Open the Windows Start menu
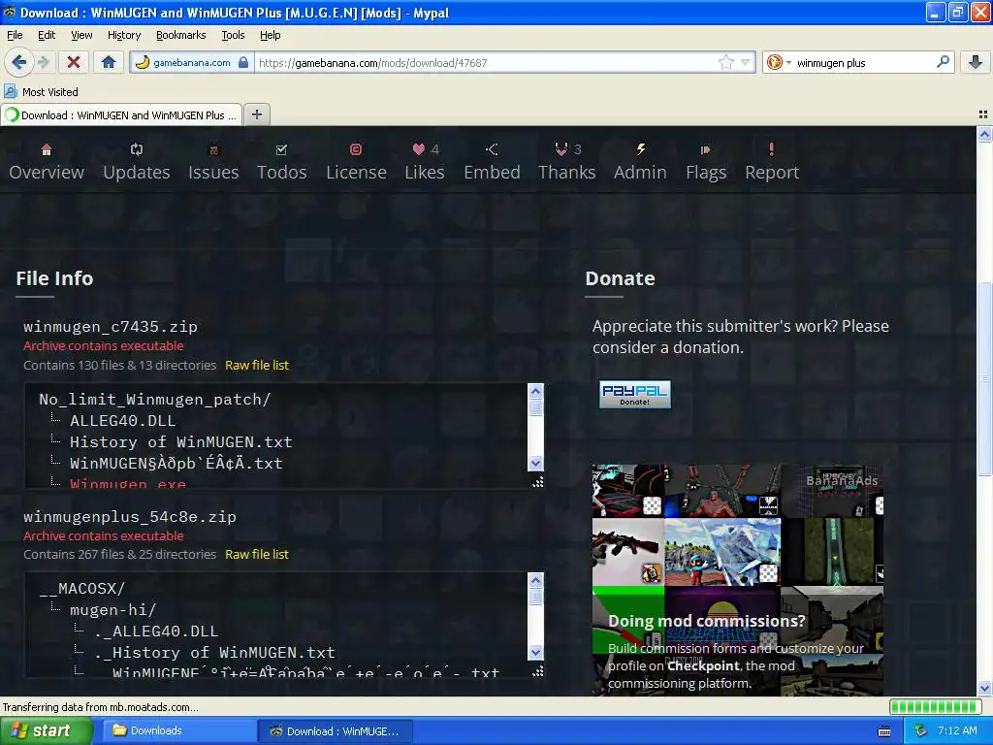 pyautogui.click(x=47, y=730)
